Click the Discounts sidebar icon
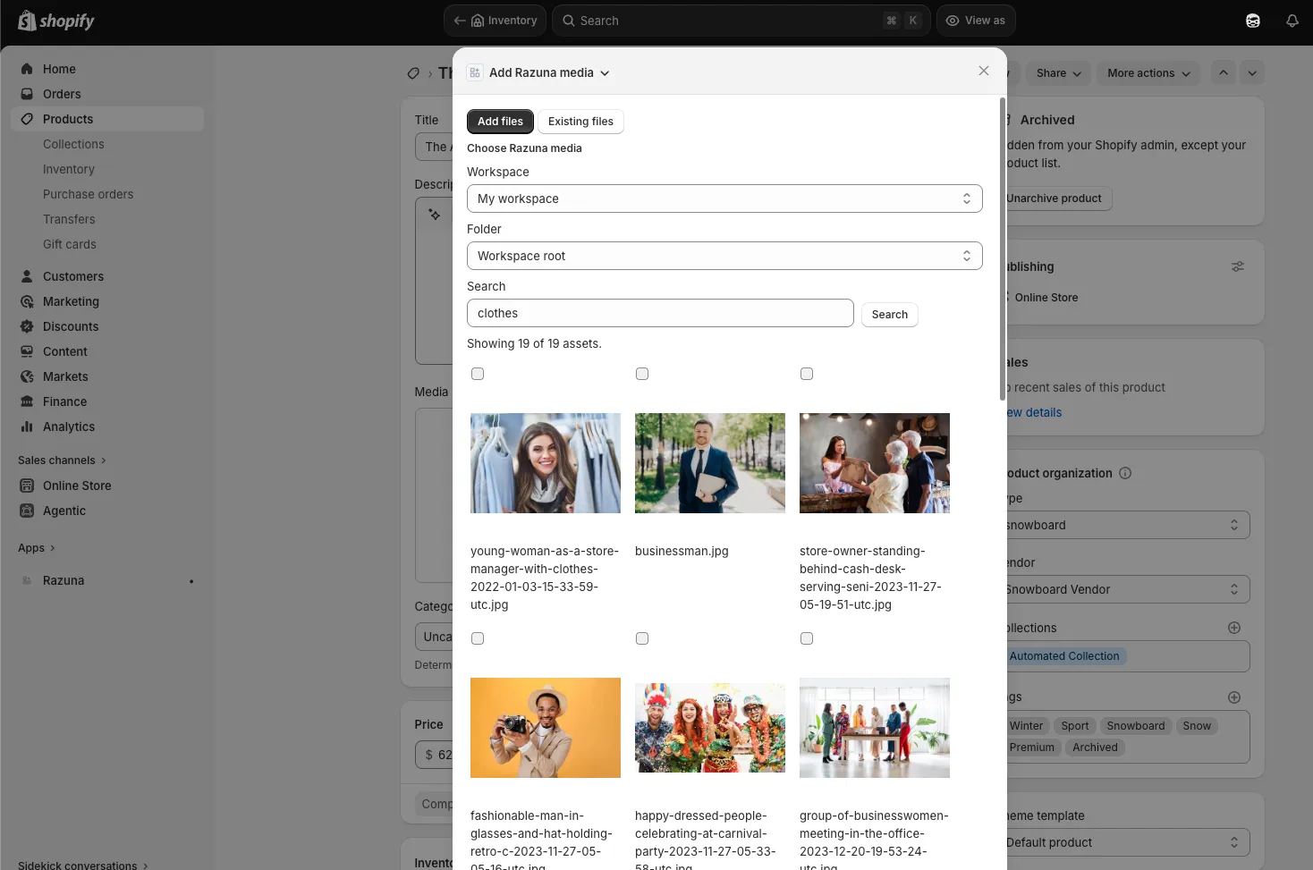The image size is (1313, 870). click(27, 326)
